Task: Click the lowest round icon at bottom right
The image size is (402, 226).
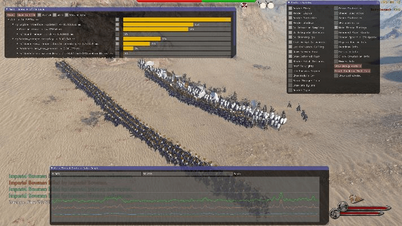Action: coord(334,214)
